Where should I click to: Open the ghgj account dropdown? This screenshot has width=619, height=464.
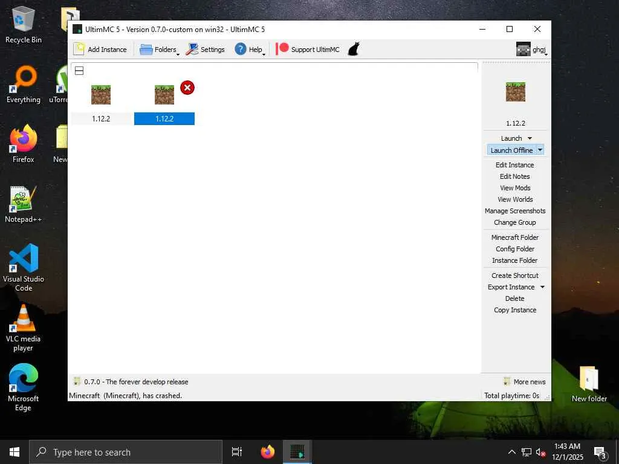click(532, 50)
